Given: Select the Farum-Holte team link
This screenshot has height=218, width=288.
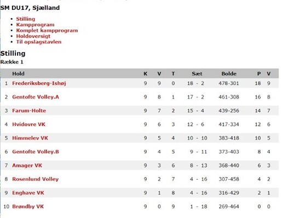Looking at the screenshot, I should click(x=29, y=111).
